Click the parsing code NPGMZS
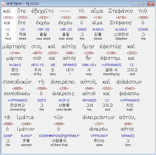156x155 pixels. tap(89, 100)
